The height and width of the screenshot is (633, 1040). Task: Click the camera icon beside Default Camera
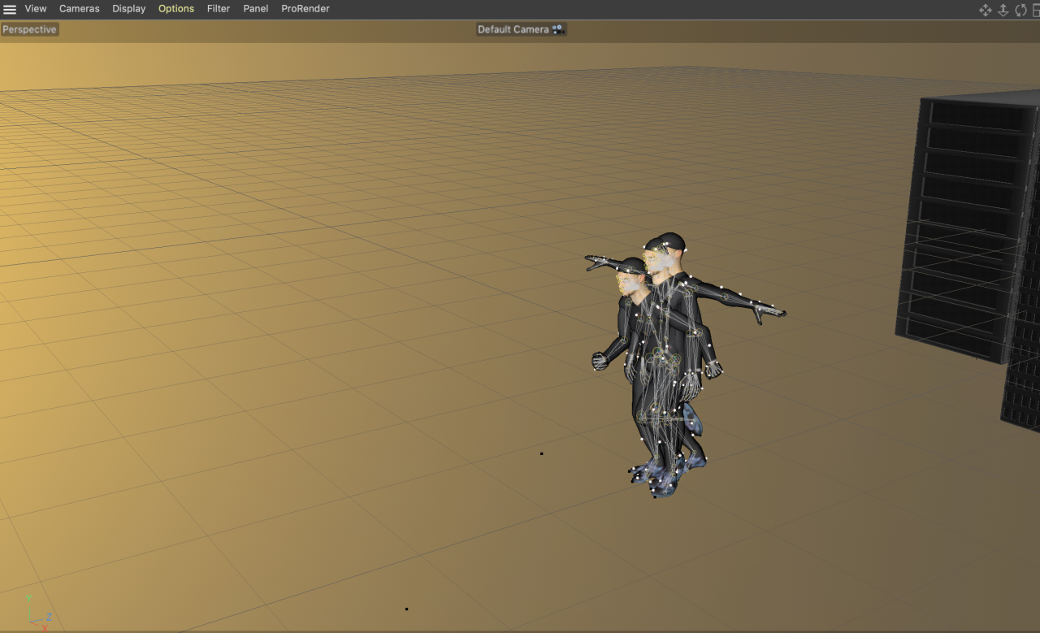pyautogui.click(x=557, y=29)
